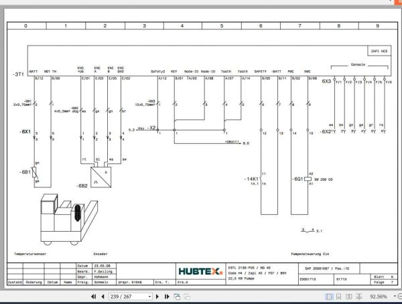
Task: Click the -14K1 relay contact label
Action: [251, 179]
